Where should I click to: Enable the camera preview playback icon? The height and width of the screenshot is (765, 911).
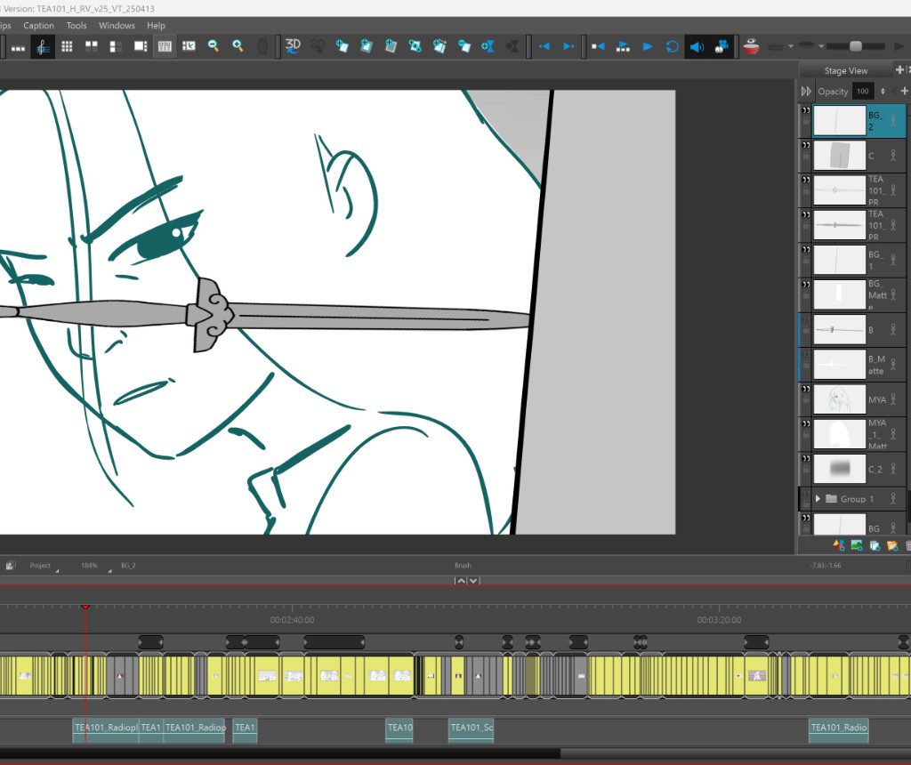pyautogui.click(x=722, y=46)
